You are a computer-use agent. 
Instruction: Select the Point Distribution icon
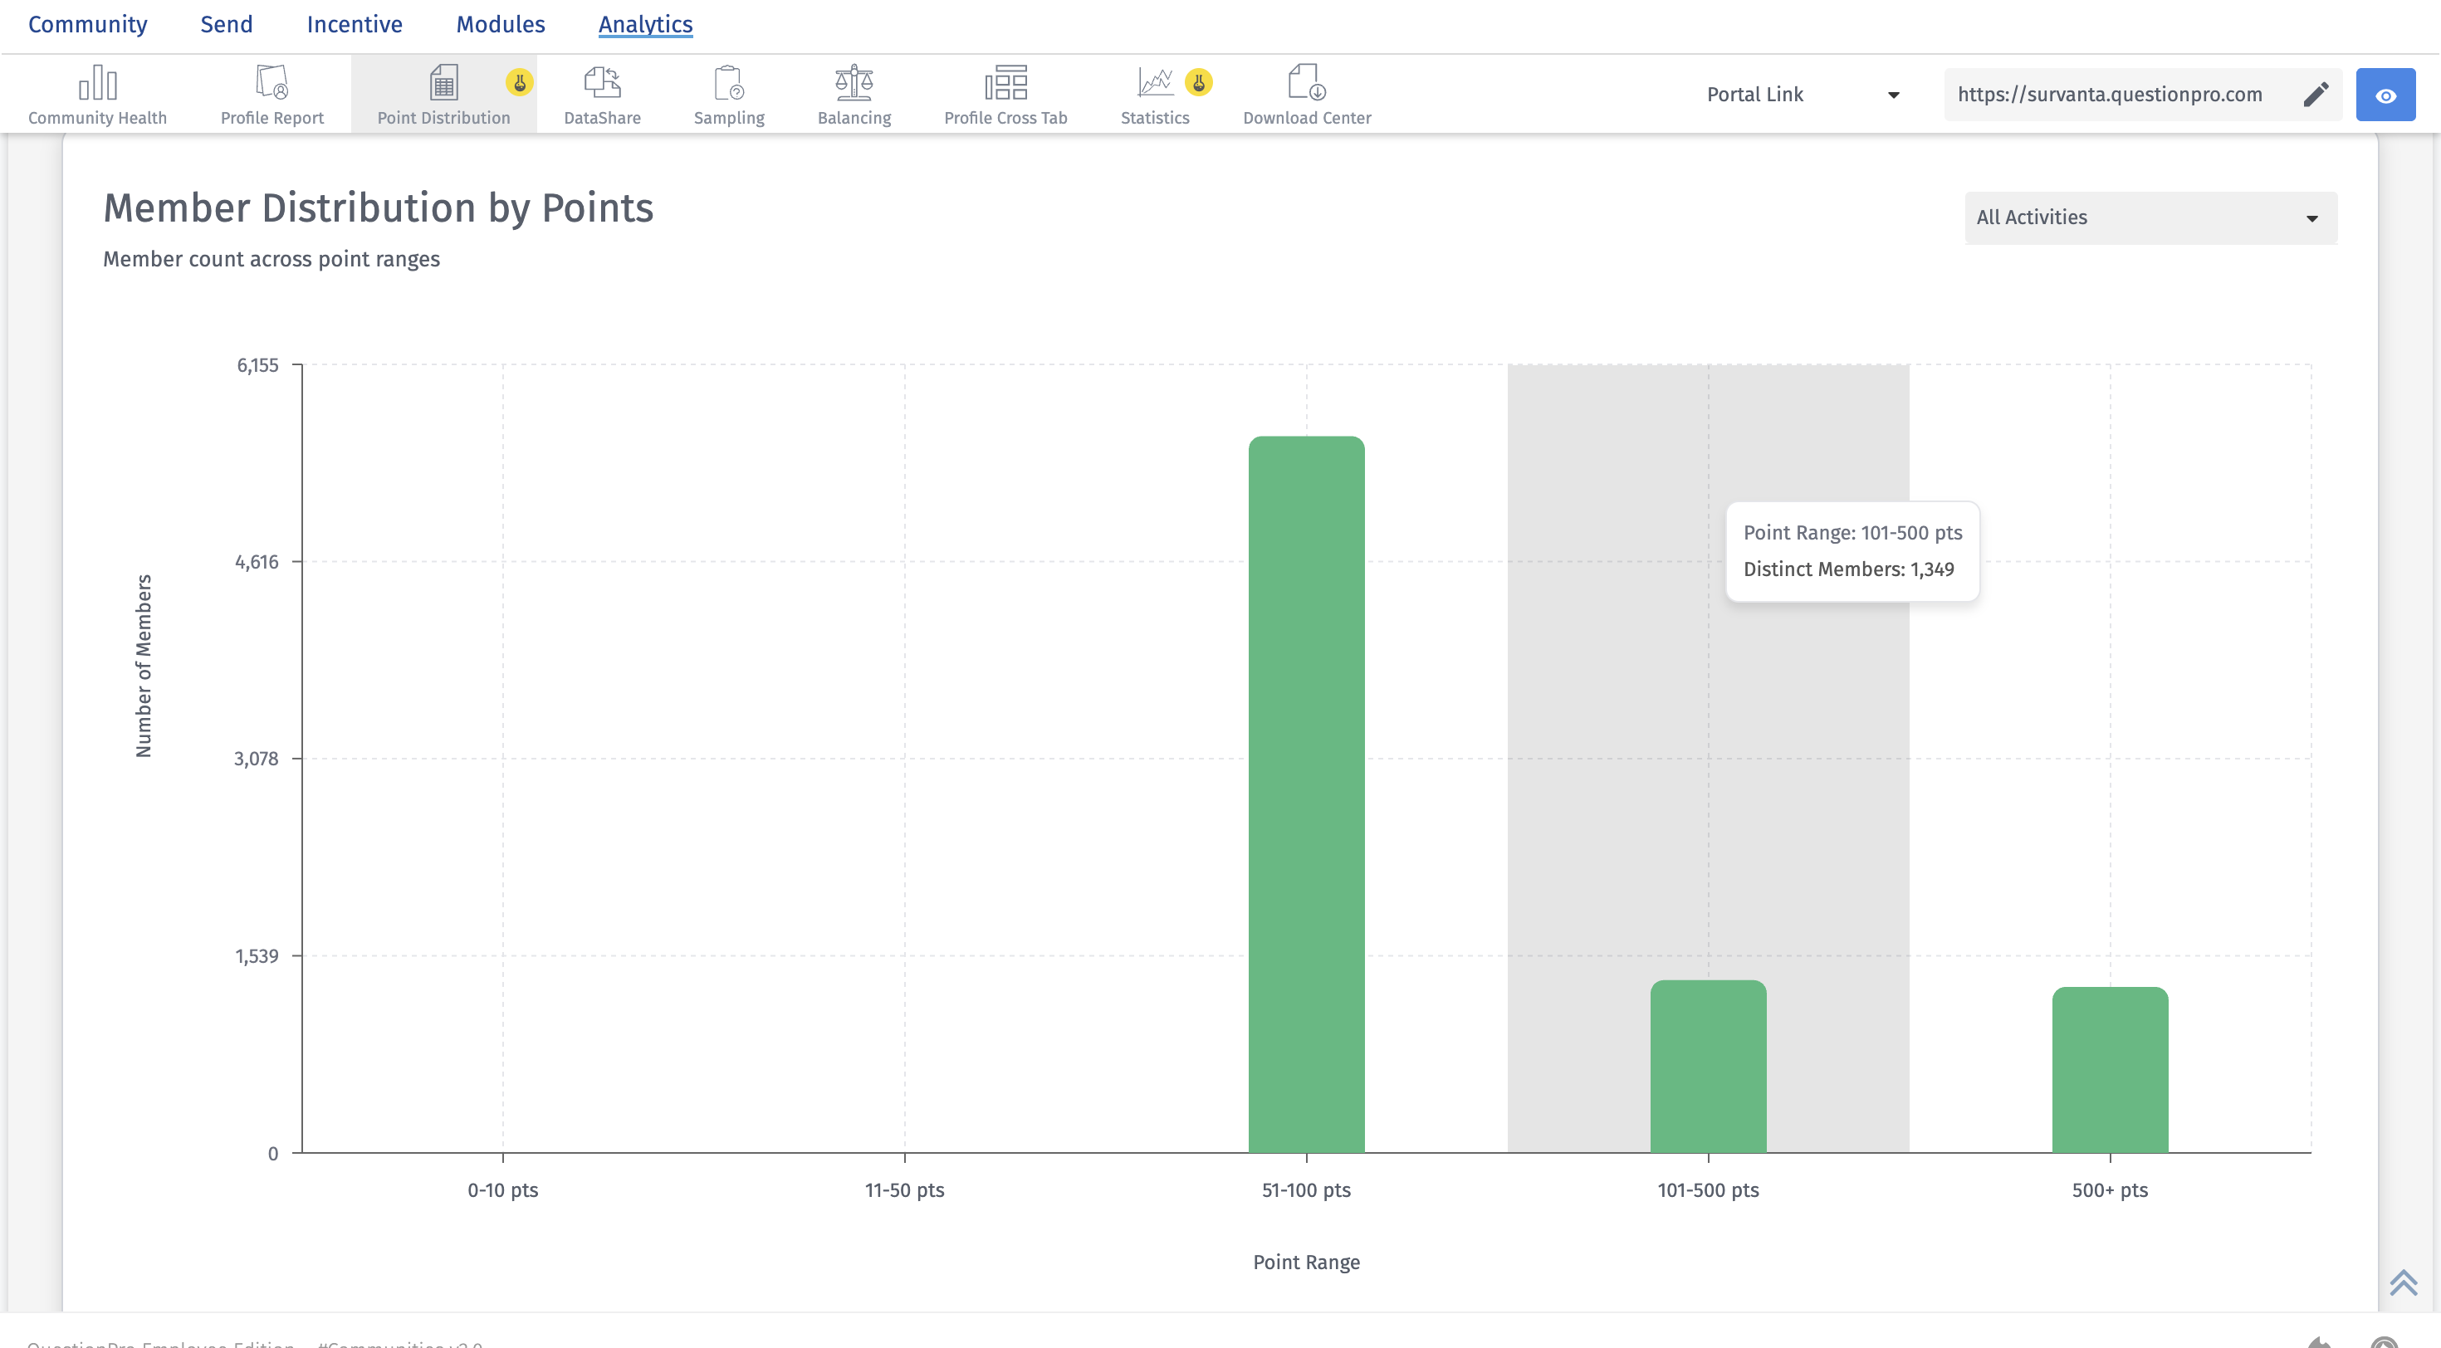[443, 83]
